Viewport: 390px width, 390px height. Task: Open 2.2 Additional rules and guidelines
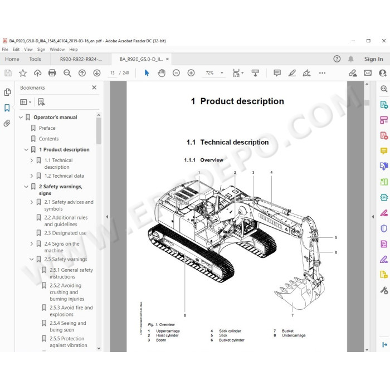(66, 221)
